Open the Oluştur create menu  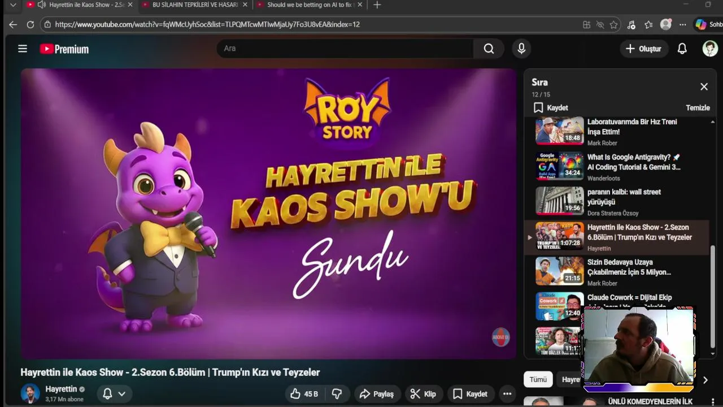(x=643, y=49)
